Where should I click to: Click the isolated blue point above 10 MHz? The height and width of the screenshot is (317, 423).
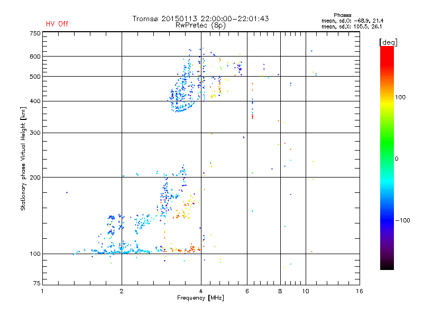coord(312,51)
